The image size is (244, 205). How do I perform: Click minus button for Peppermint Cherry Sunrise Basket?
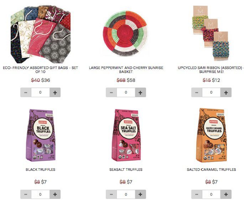point(111,93)
